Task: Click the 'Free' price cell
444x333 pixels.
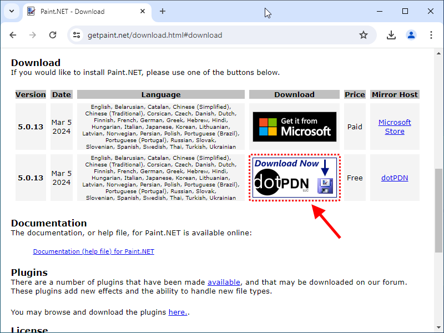Action: coord(355,178)
